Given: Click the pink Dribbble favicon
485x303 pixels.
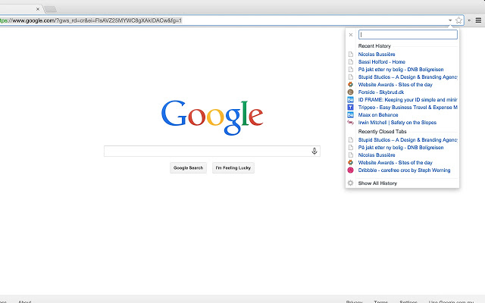Looking at the screenshot, I should (x=350, y=170).
